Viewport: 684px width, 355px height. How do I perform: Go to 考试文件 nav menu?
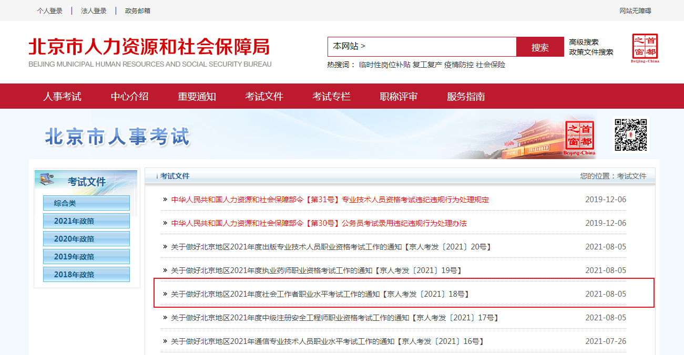tap(264, 97)
